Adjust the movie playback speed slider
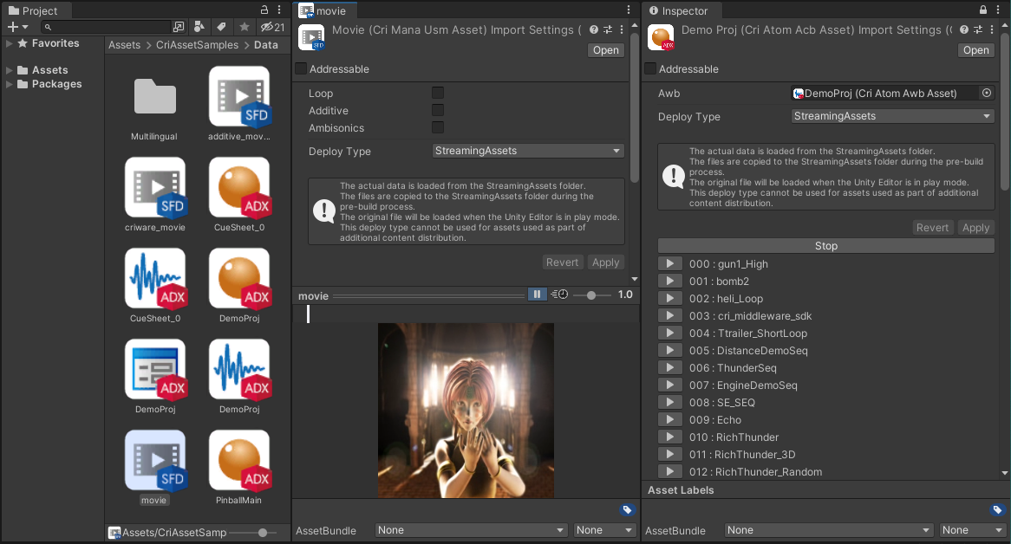This screenshot has width=1011, height=544. pyautogui.click(x=592, y=295)
